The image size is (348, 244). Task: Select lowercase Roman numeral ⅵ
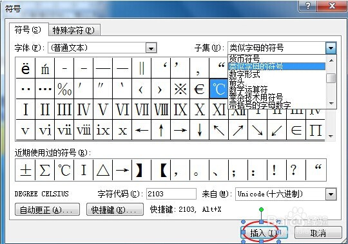click(45, 130)
